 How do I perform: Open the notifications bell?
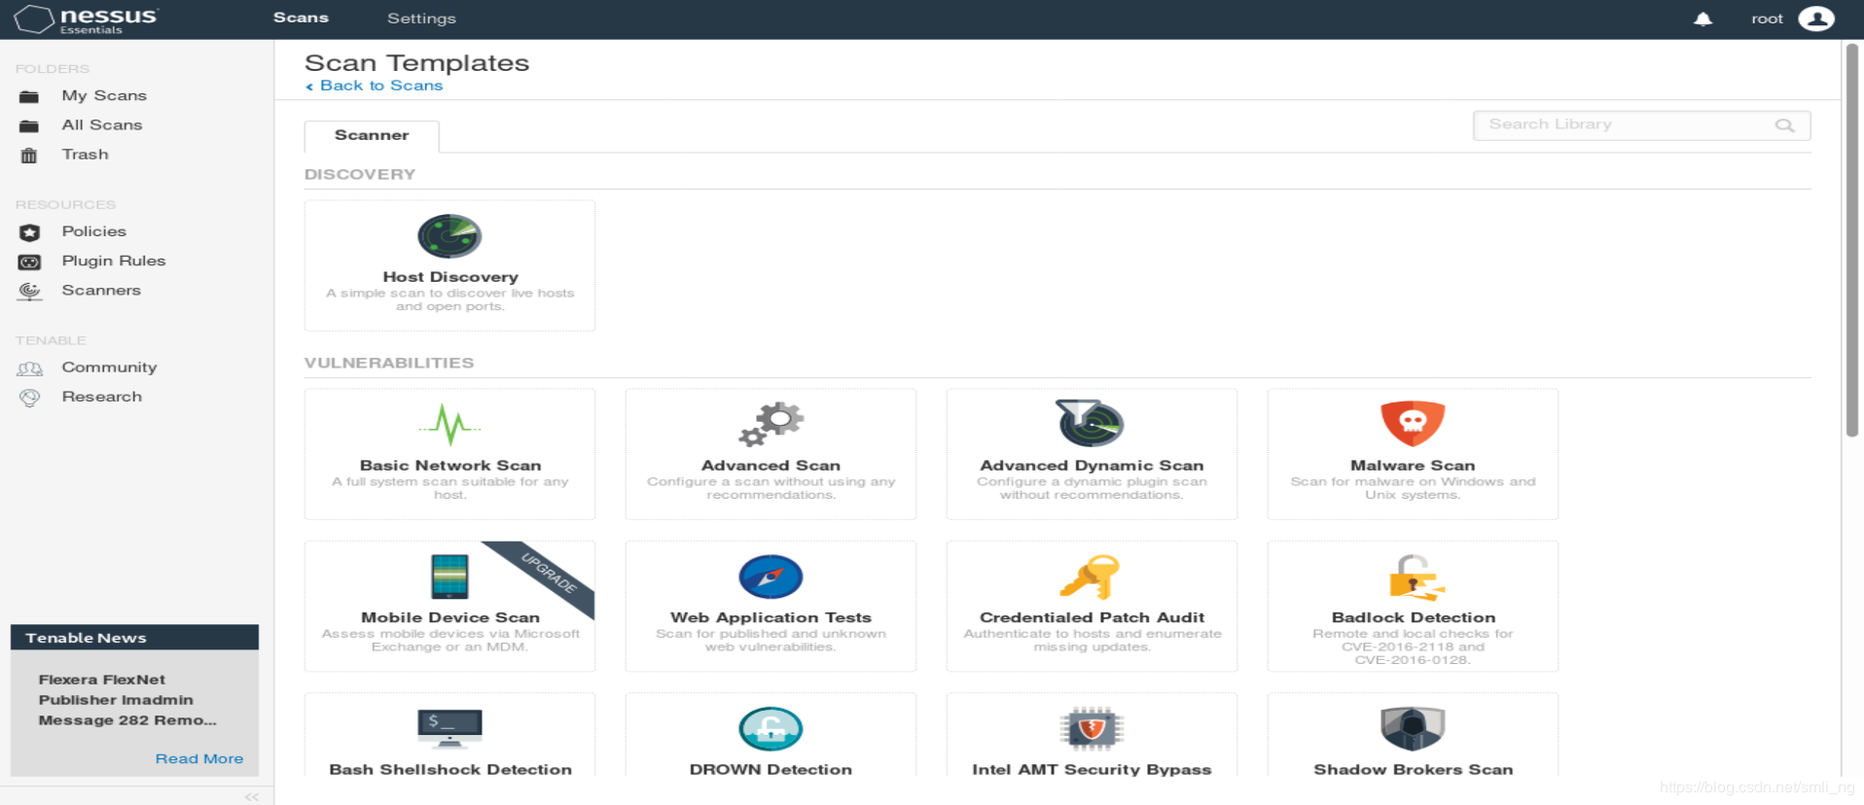click(x=1703, y=19)
